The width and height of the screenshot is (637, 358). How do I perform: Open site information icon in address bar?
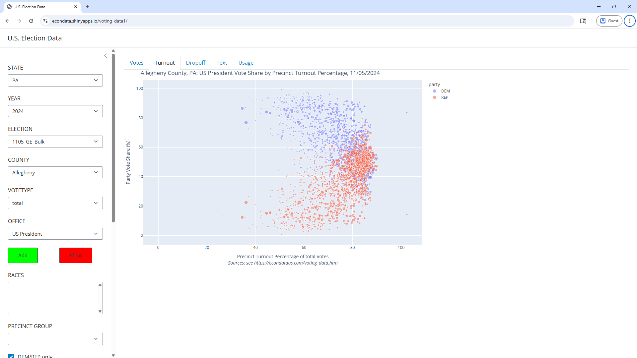coord(45,21)
